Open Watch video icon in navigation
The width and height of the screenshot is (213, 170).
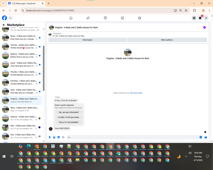pyautogui.click(x=105, y=18)
